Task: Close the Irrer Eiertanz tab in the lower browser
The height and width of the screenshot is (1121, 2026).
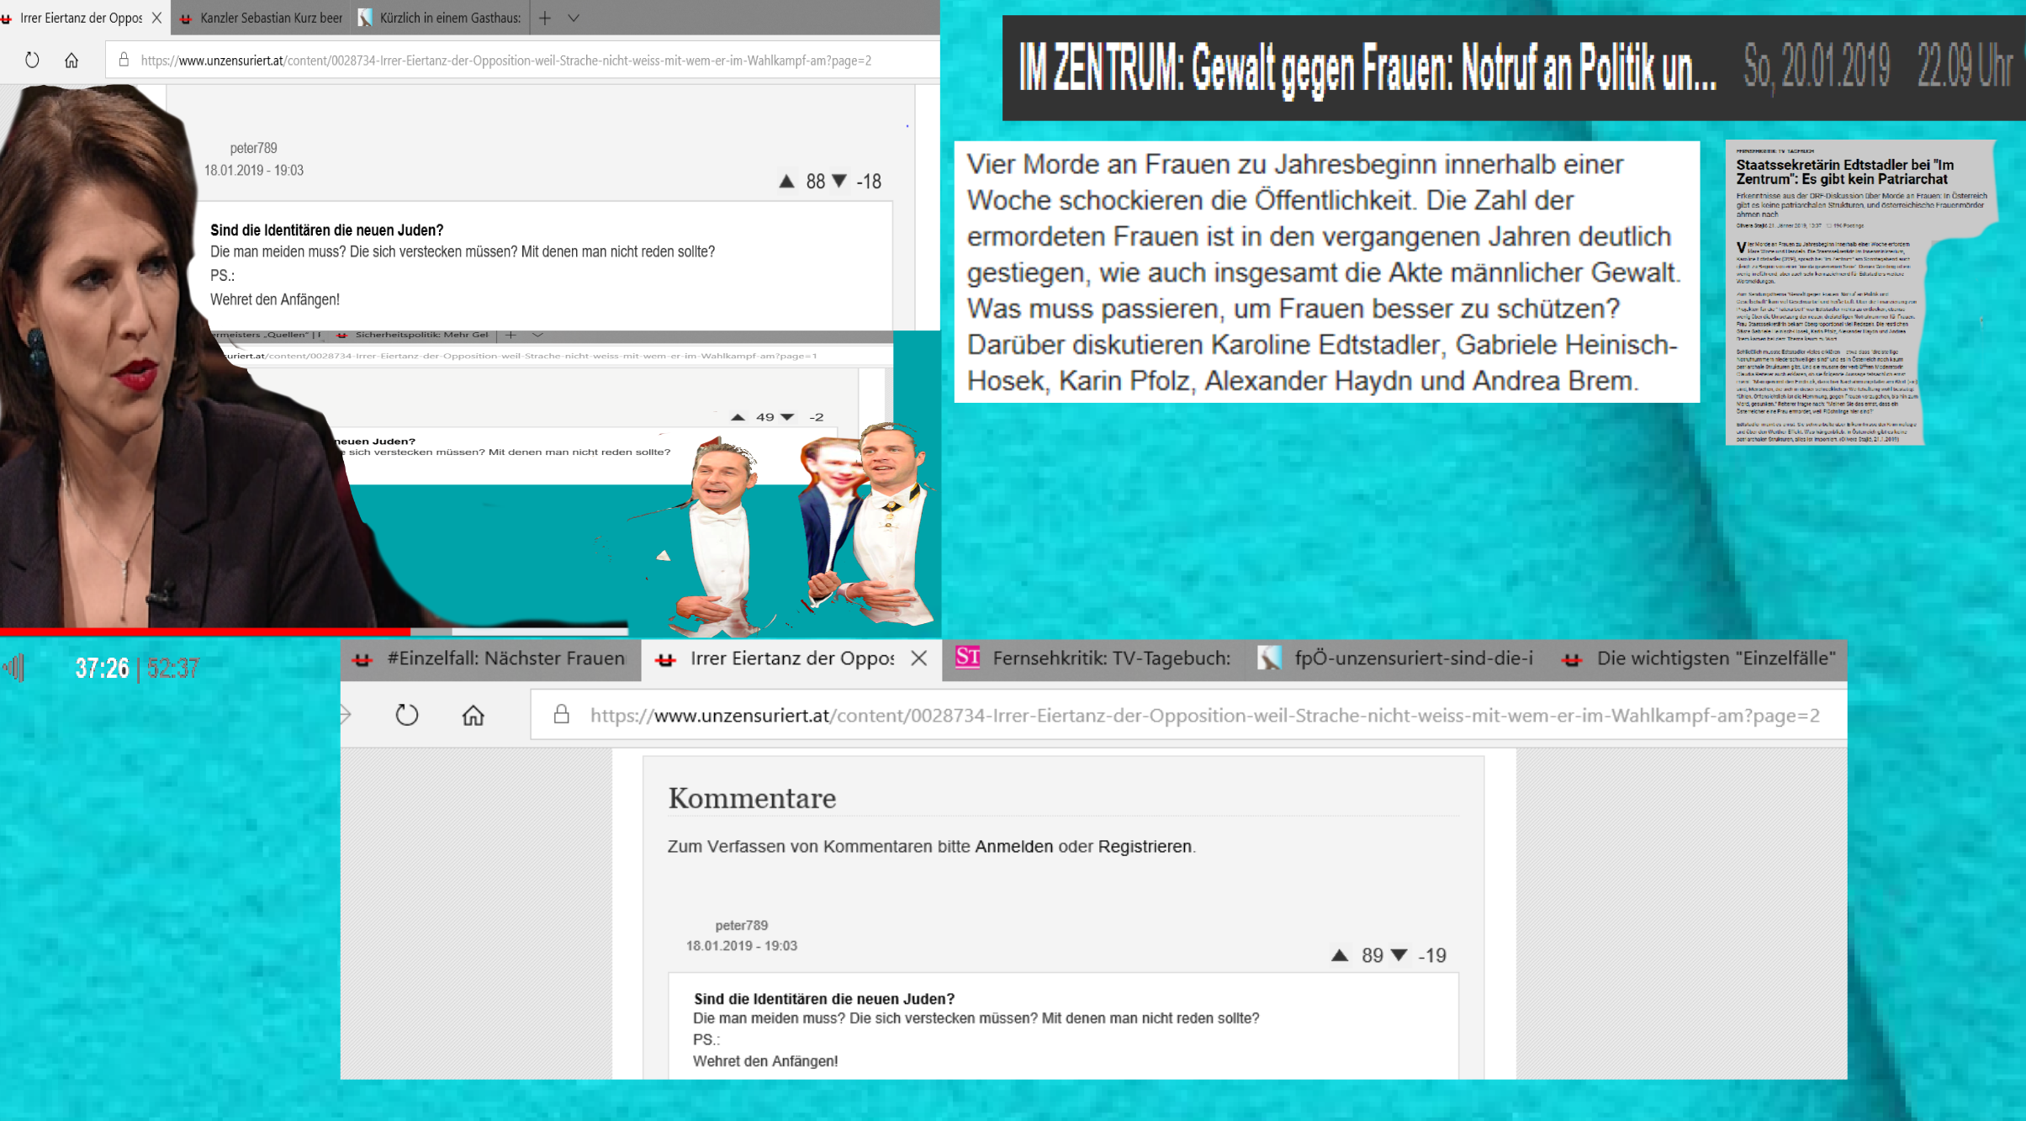Action: click(919, 658)
